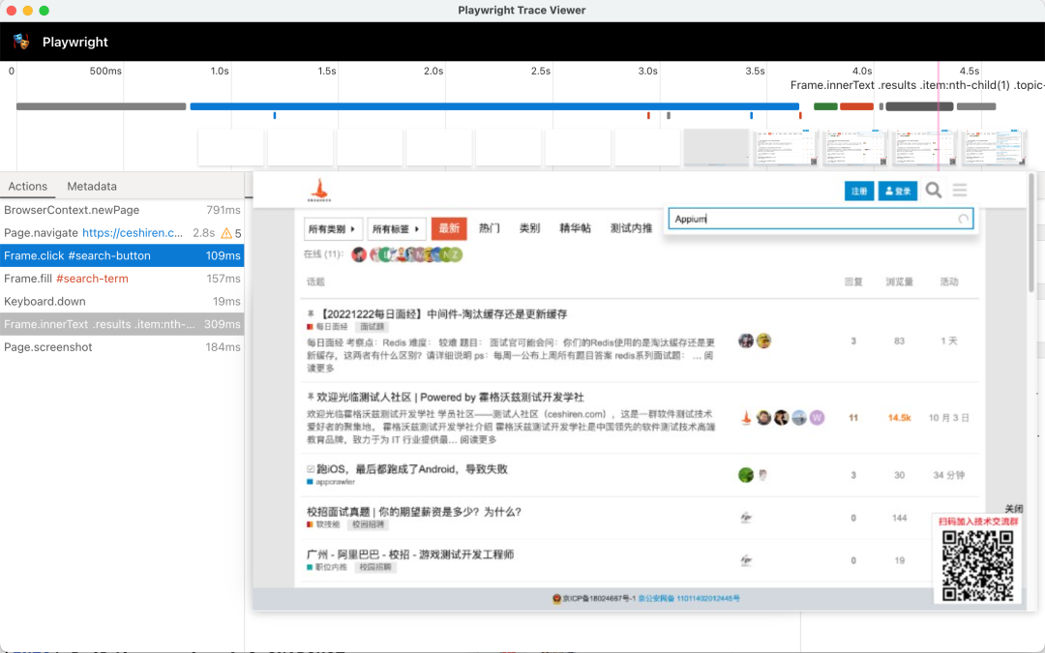Click the warning triangle on Page.navigate action
This screenshot has width=1045, height=653.
pyautogui.click(x=224, y=232)
